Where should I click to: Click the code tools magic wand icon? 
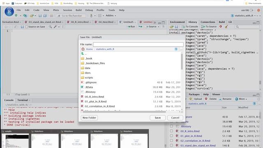coord(55,27)
